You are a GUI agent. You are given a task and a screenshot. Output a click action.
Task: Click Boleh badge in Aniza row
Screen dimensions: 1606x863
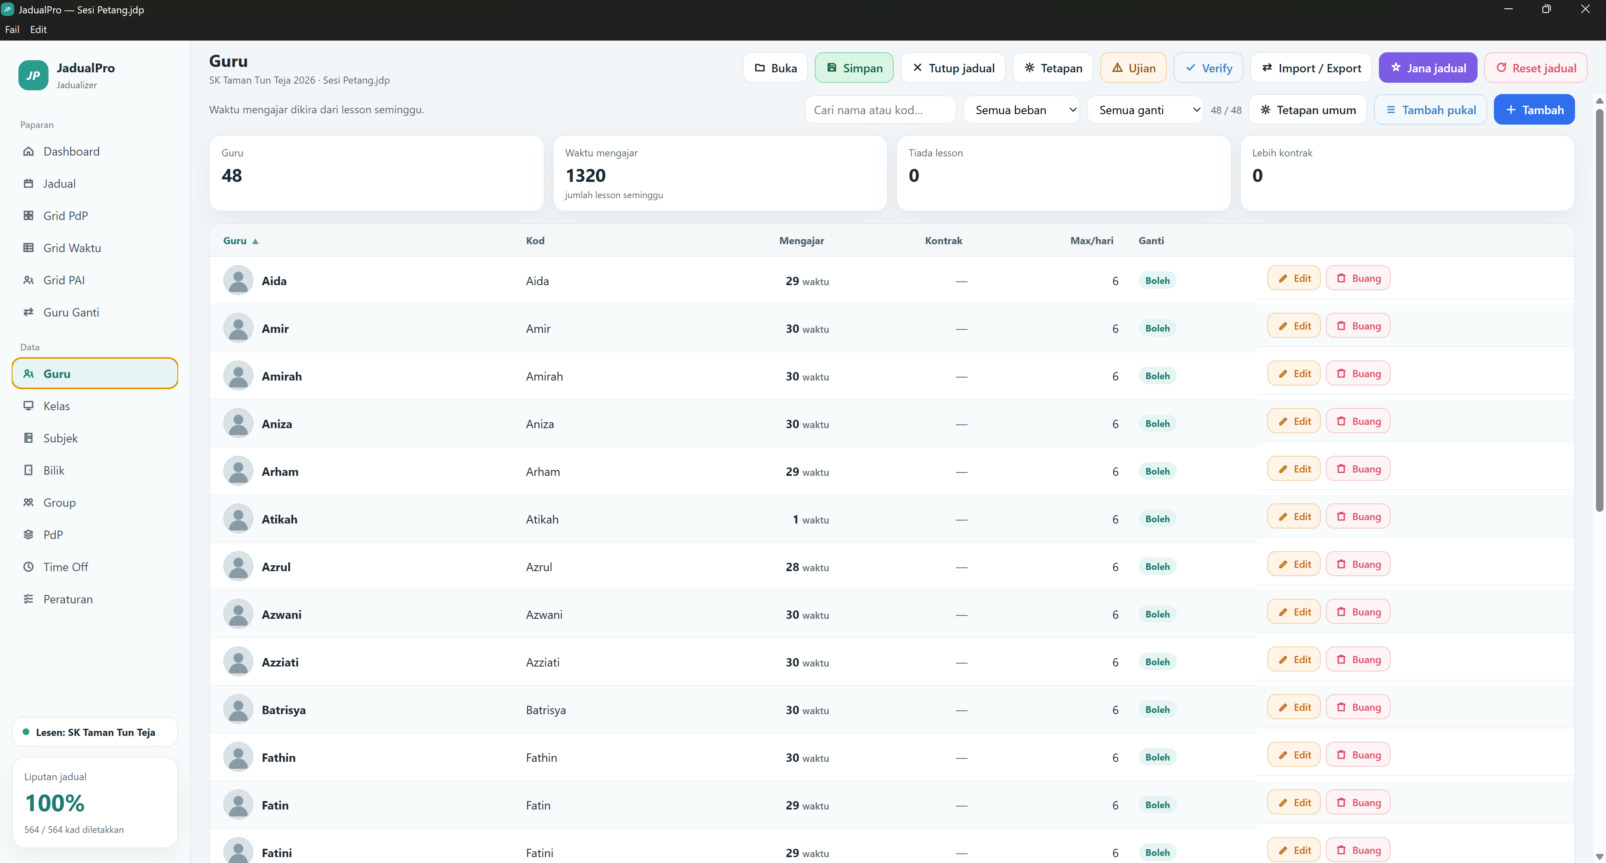pyautogui.click(x=1157, y=424)
